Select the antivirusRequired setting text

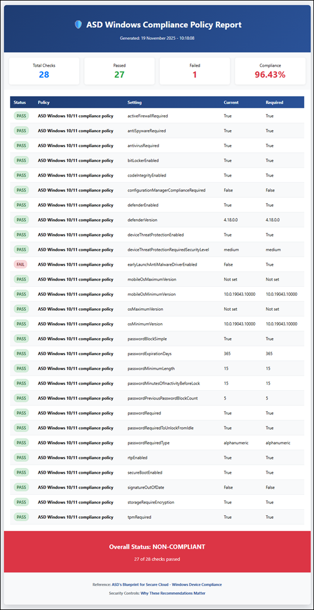(143, 145)
